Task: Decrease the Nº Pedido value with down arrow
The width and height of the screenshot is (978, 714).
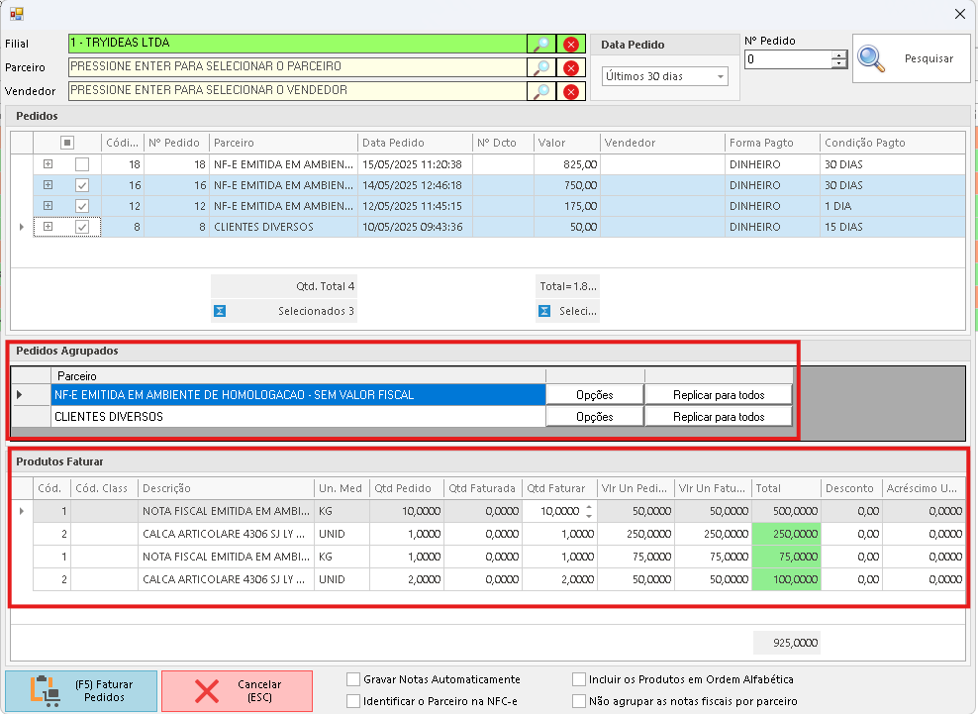Action: pos(839,63)
